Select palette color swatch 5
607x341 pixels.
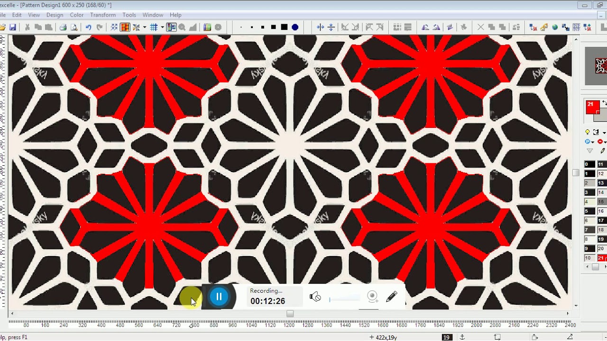(x=589, y=211)
